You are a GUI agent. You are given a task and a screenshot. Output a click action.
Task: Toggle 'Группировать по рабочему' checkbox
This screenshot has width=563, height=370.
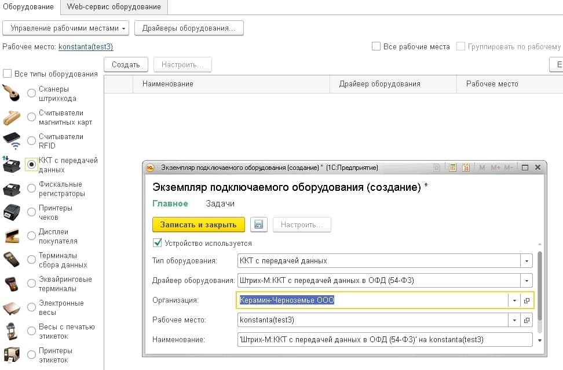[x=460, y=46]
